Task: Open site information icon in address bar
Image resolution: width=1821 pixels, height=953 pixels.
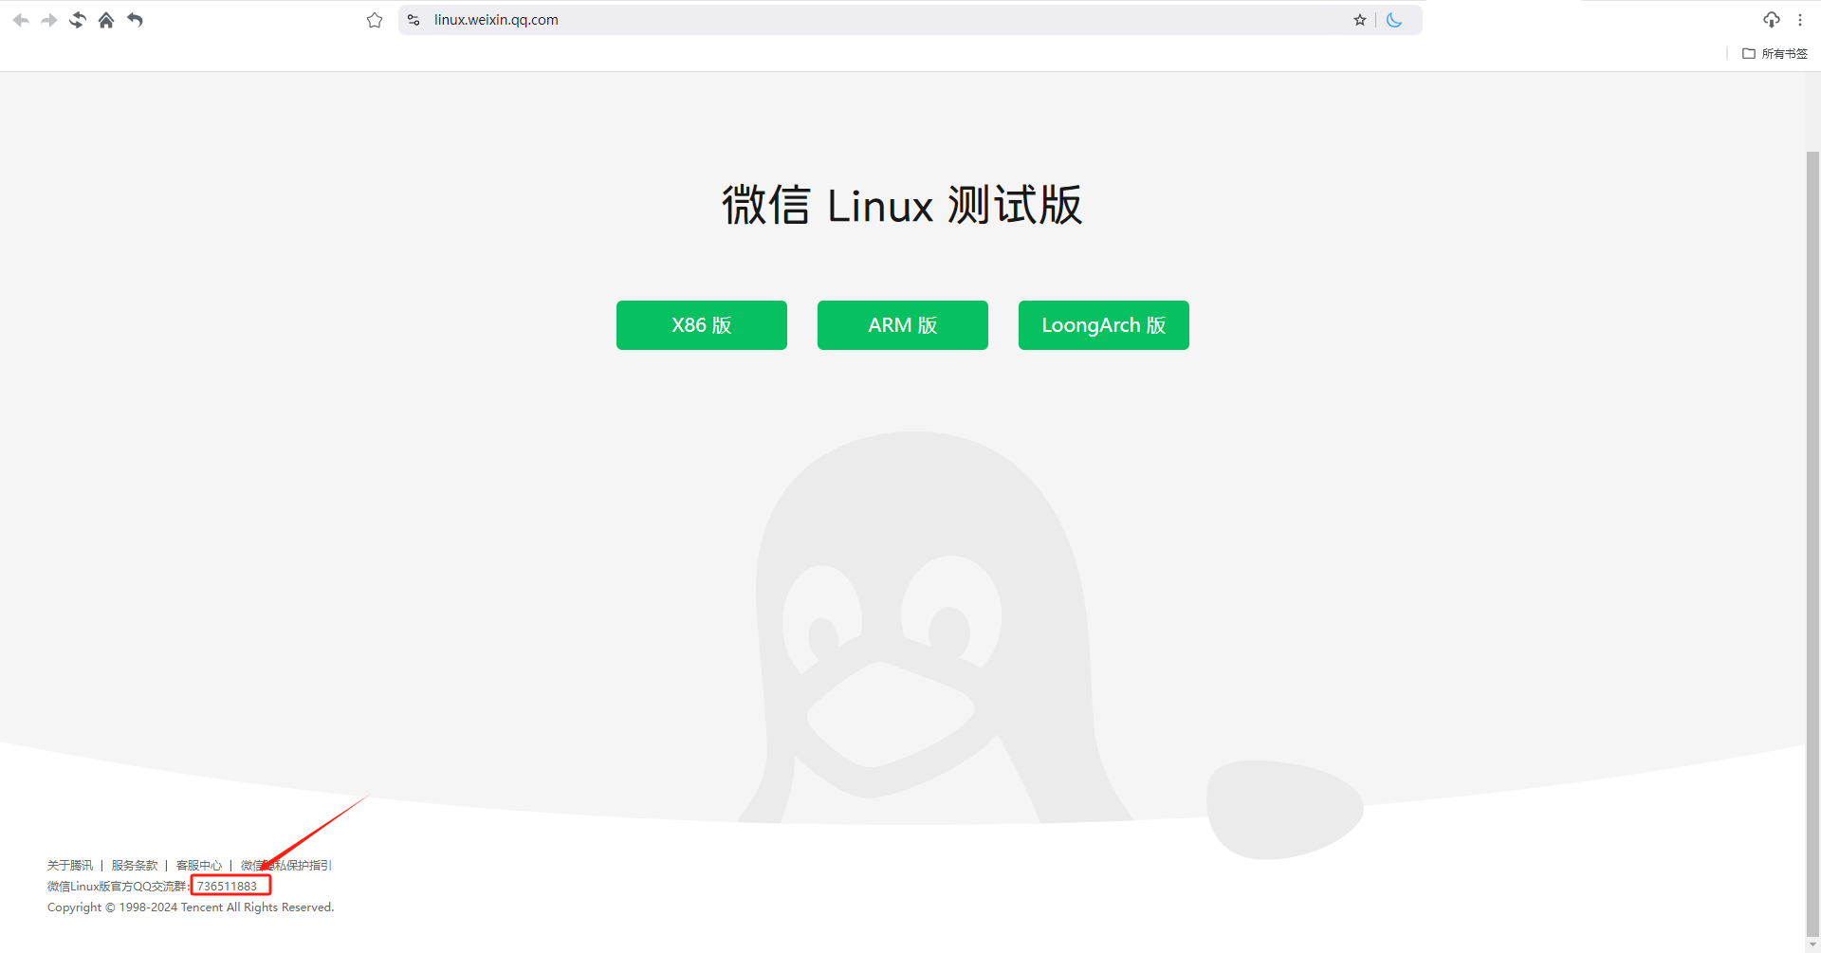Action: (414, 20)
